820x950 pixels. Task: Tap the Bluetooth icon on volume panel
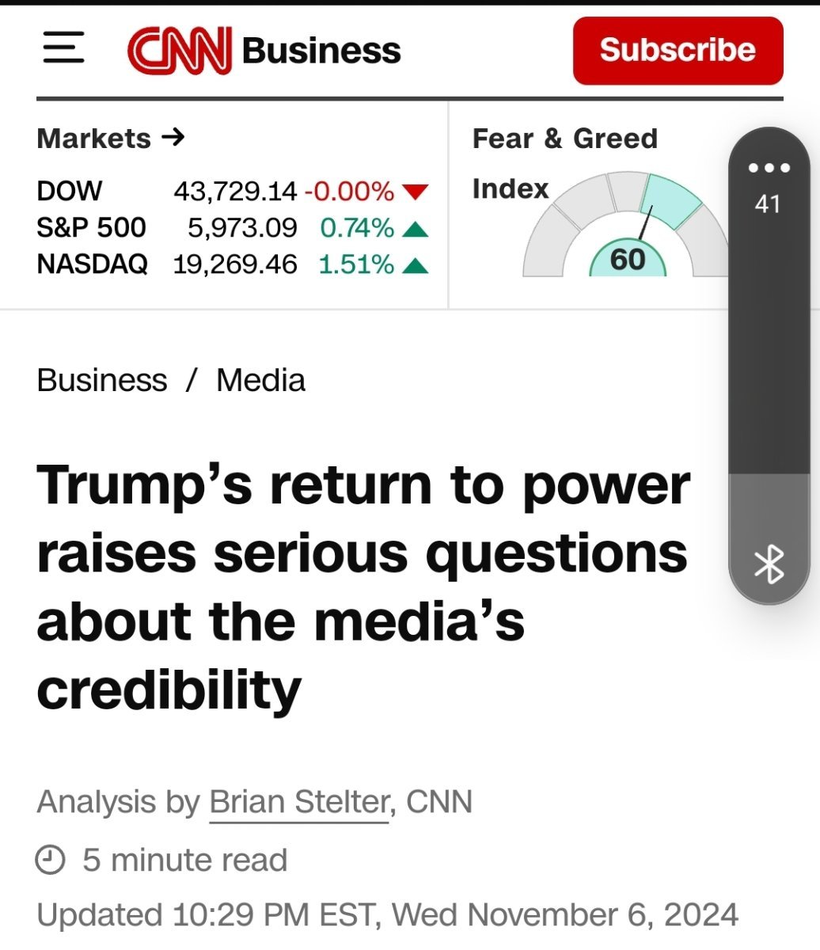pyautogui.click(x=769, y=564)
